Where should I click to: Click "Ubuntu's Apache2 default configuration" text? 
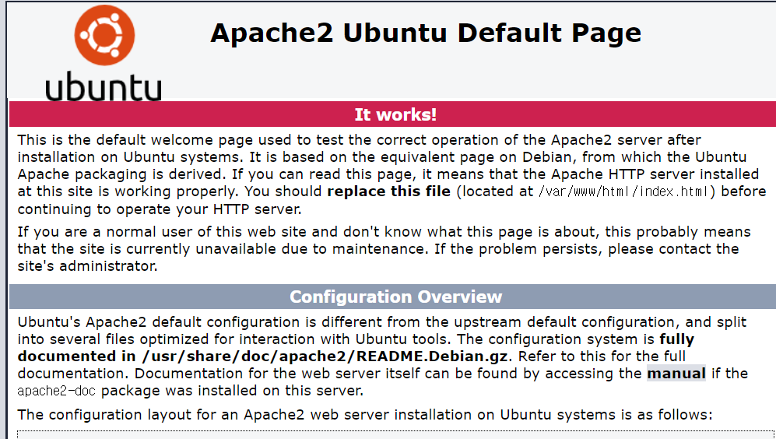158,322
